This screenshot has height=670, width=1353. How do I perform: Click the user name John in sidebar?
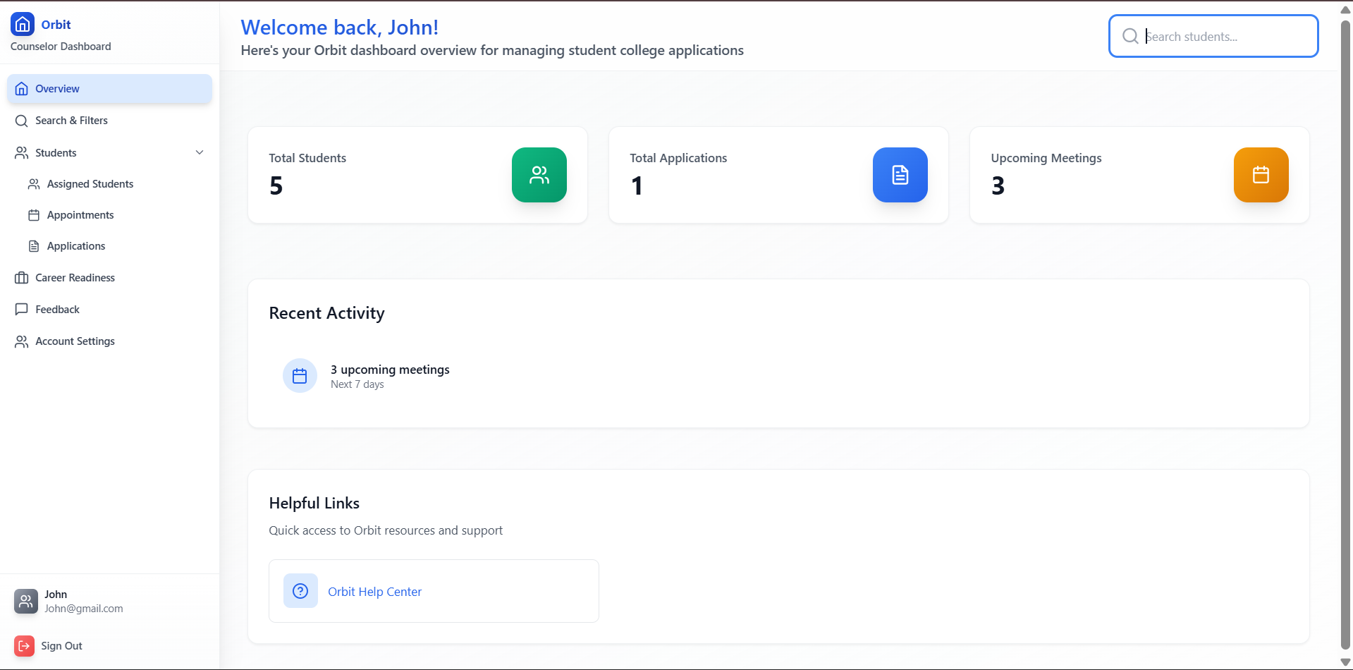(56, 595)
